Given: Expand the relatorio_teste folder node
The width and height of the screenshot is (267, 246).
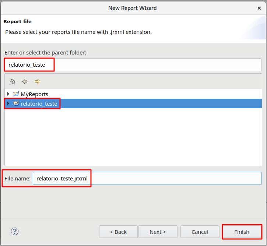Looking at the screenshot, I should 8,103.
